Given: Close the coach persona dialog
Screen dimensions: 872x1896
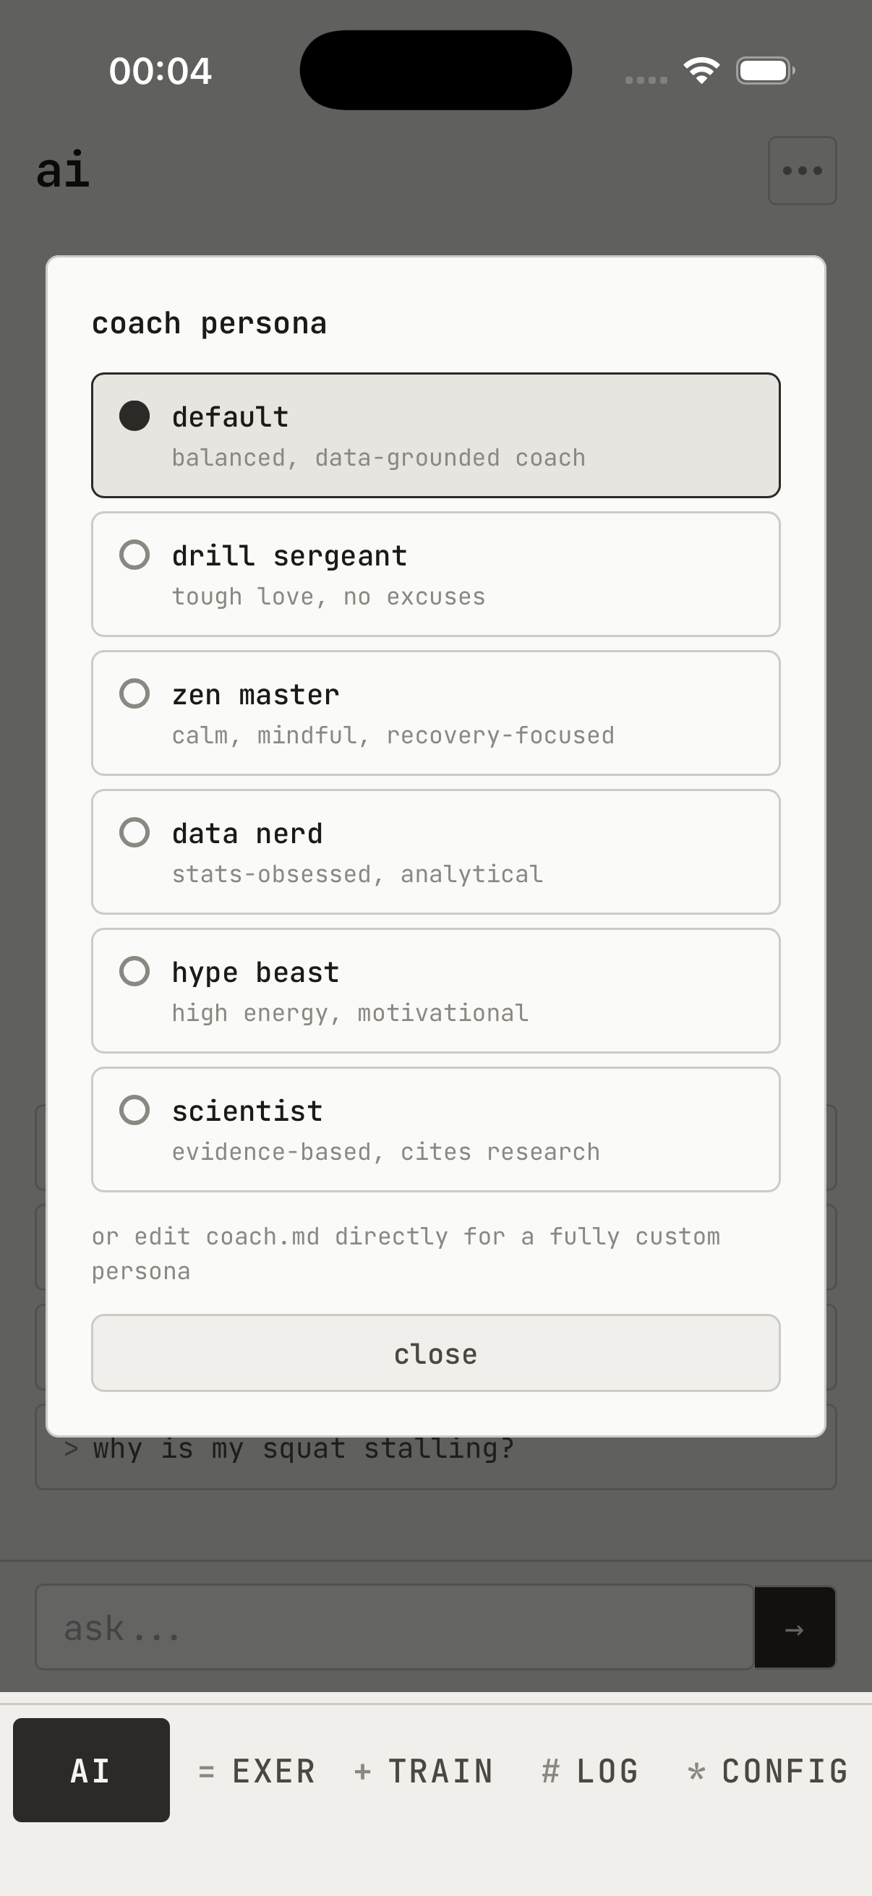Looking at the screenshot, I should pos(435,1354).
